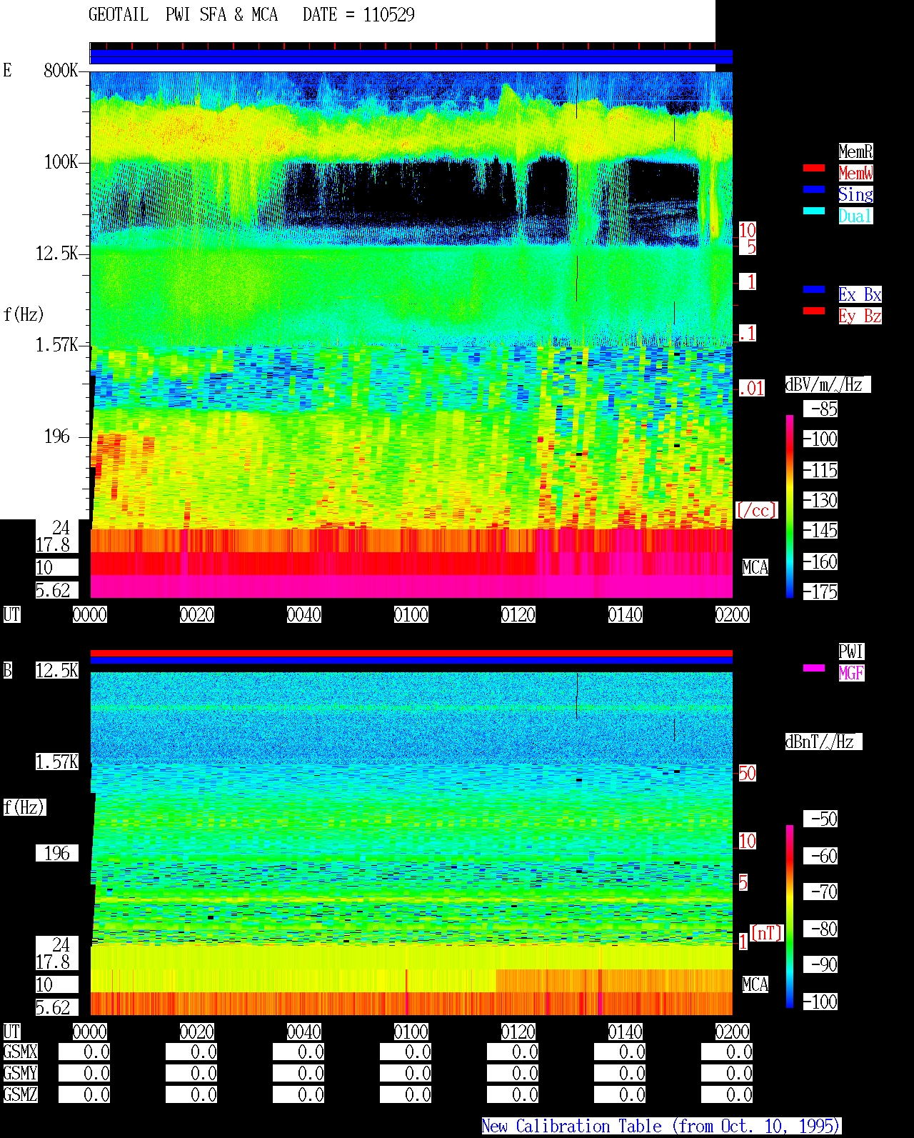The height and width of the screenshot is (1138, 914).
Task: Select the MGF legend label
Action: (851, 673)
